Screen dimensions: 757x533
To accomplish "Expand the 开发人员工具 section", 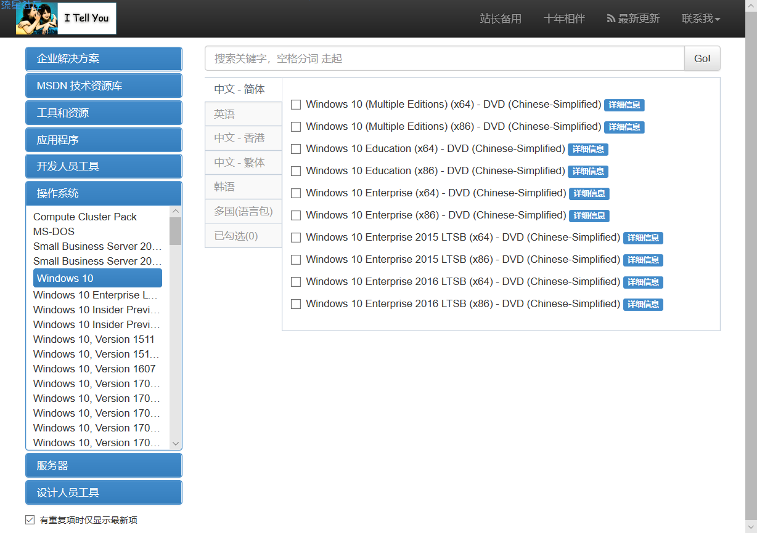I will pos(104,166).
